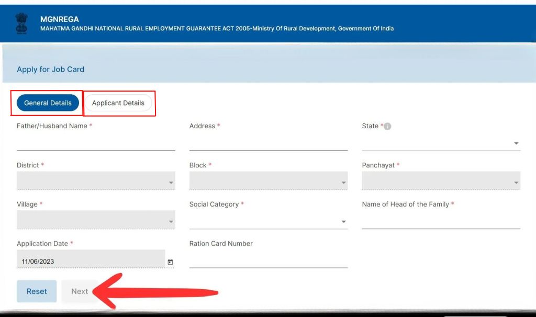The height and width of the screenshot is (317, 536).
Task: Expand the Block dropdown
Action: click(268, 181)
